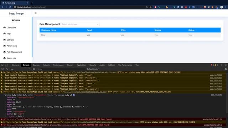The height and width of the screenshot is (128, 228).
Task: Open DevTools more options menu
Action: (222, 65)
